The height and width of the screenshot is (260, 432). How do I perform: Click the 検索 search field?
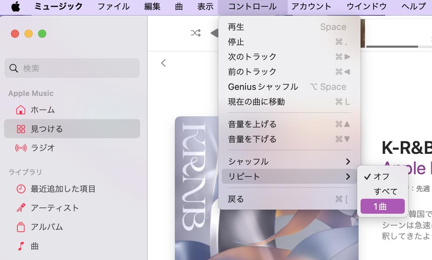[x=72, y=68]
